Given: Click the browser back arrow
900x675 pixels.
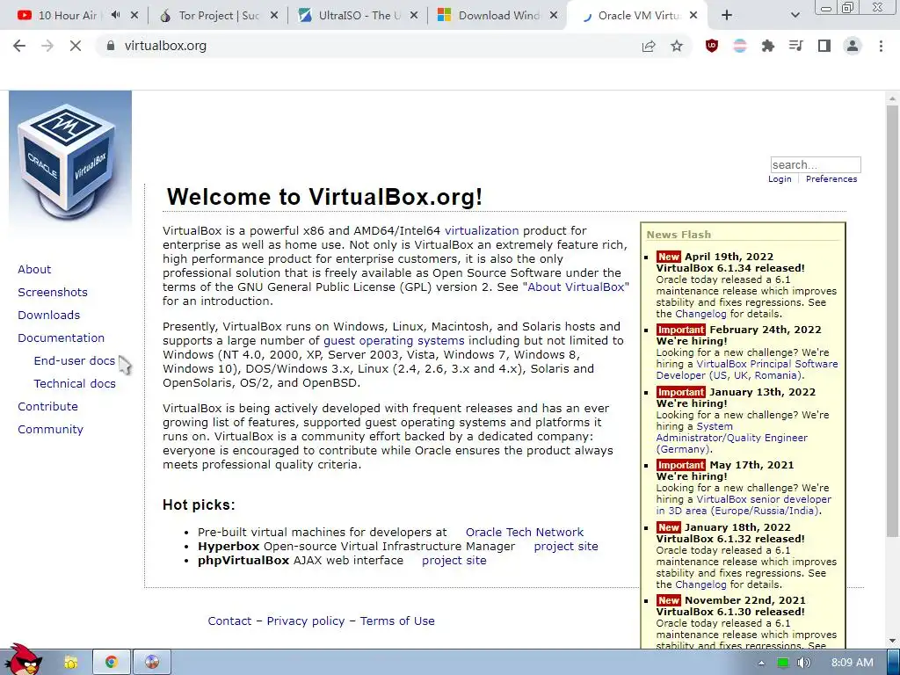Looking at the screenshot, I should (x=19, y=46).
